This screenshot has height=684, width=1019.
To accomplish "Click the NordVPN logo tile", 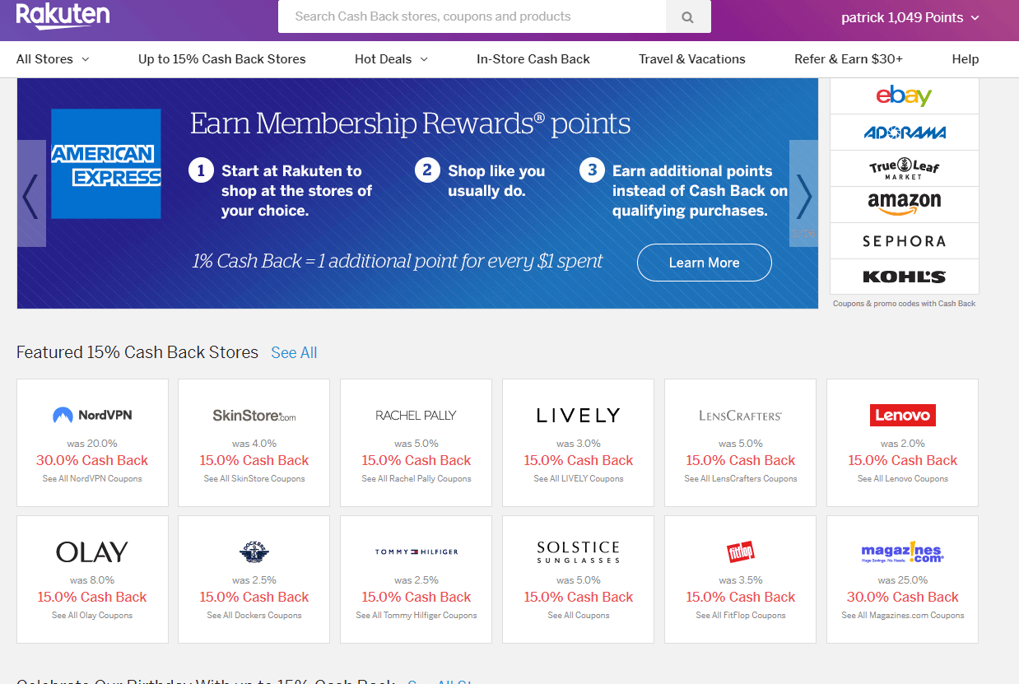I will pyautogui.click(x=92, y=416).
